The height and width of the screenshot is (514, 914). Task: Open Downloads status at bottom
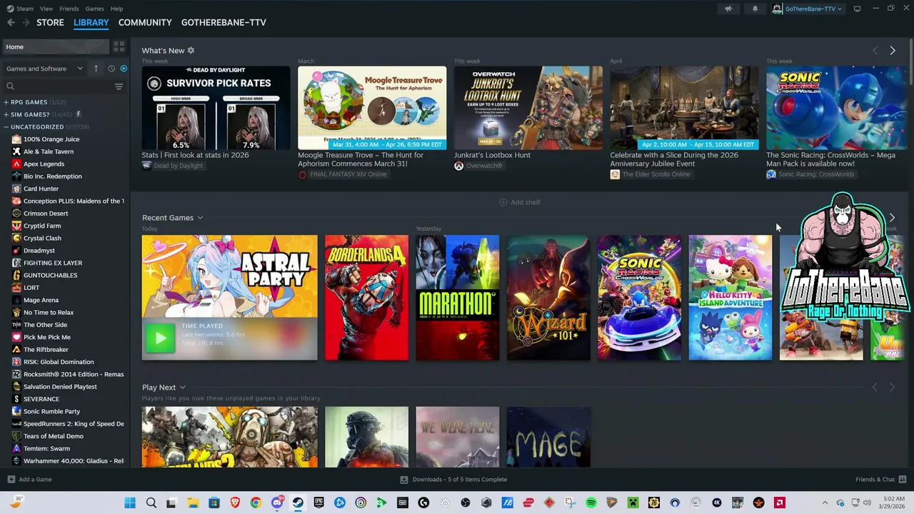(453, 480)
